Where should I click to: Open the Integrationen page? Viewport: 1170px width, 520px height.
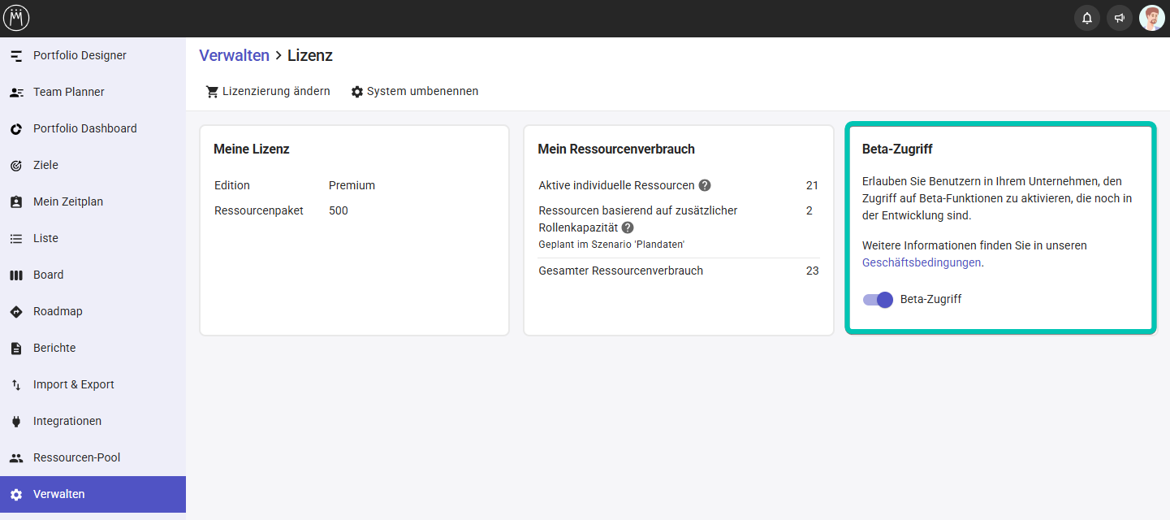pos(69,421)
